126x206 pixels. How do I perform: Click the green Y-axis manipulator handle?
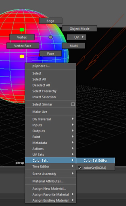[x=22, y=30]
